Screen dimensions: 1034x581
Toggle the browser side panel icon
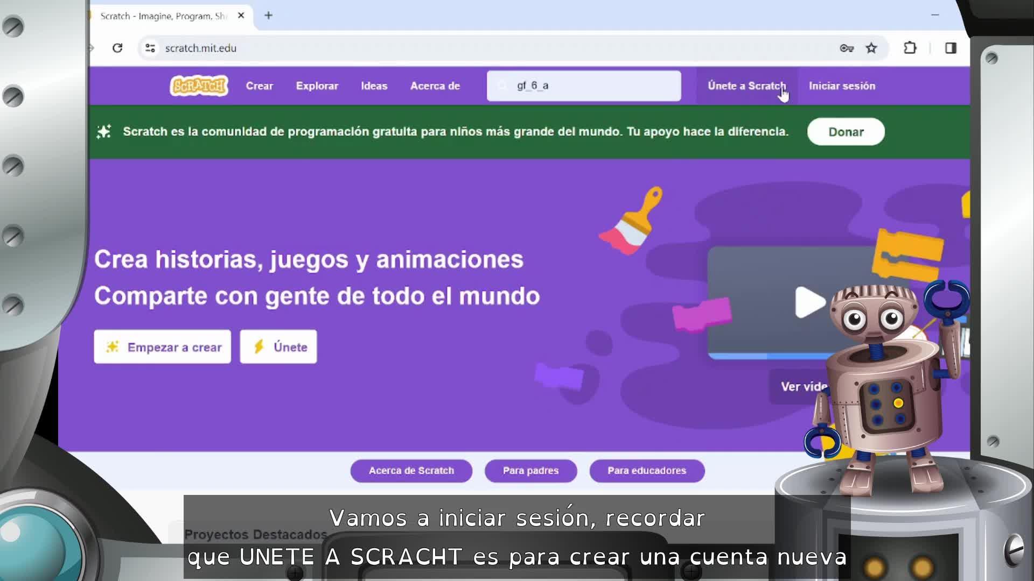coord(951,48)
